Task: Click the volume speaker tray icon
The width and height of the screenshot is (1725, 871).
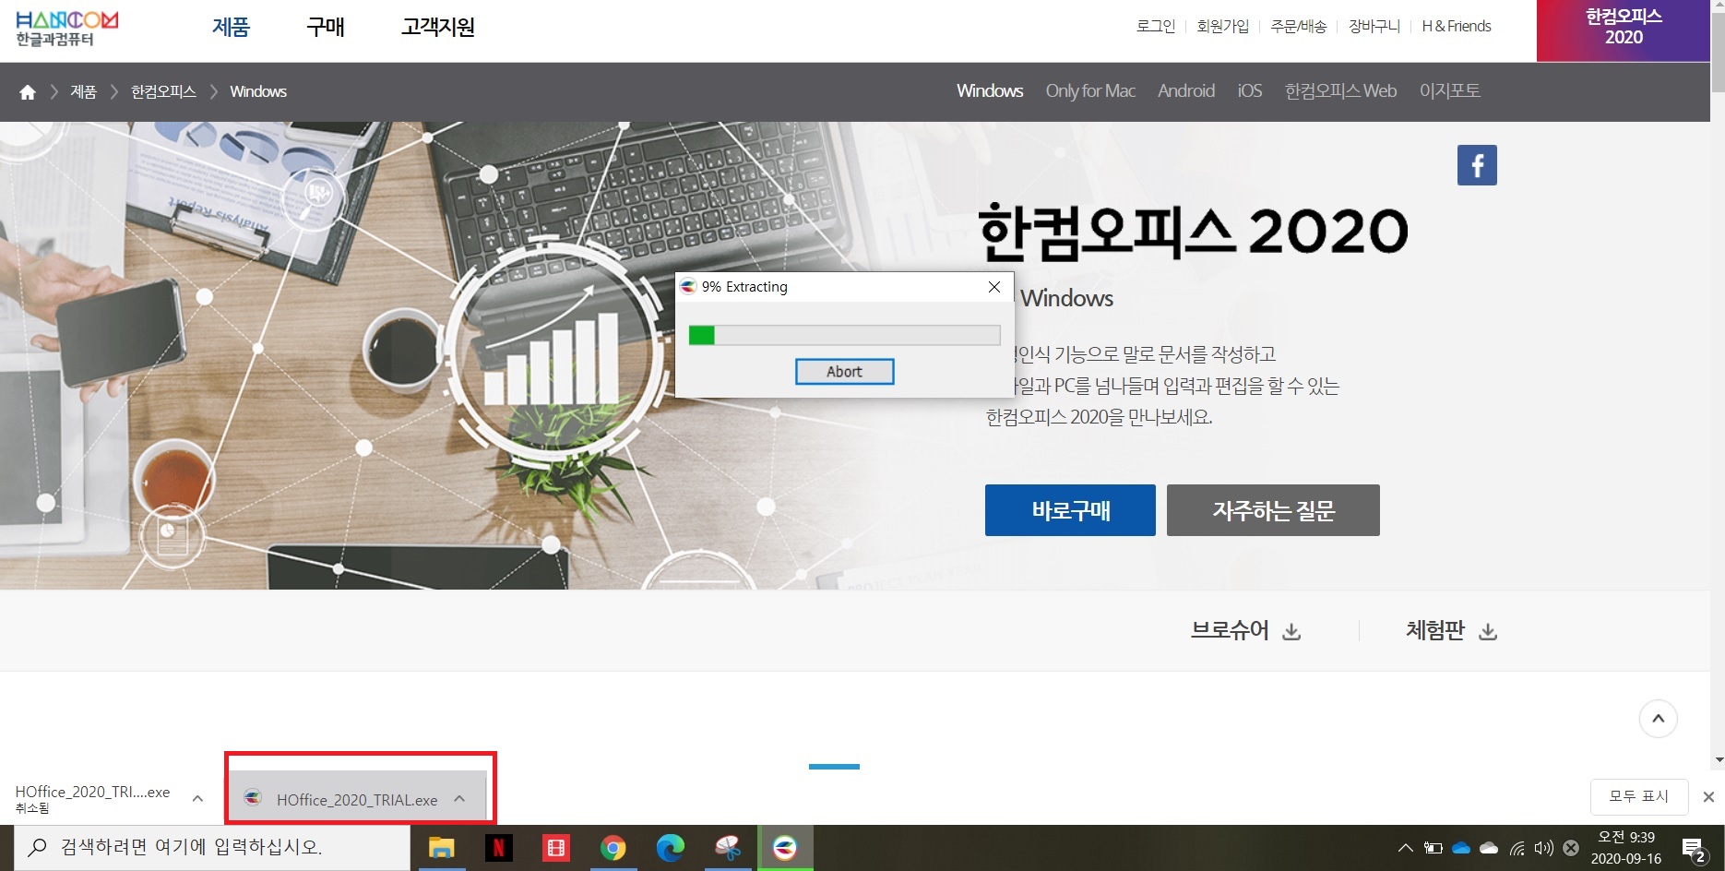Action: point(1543,848)
